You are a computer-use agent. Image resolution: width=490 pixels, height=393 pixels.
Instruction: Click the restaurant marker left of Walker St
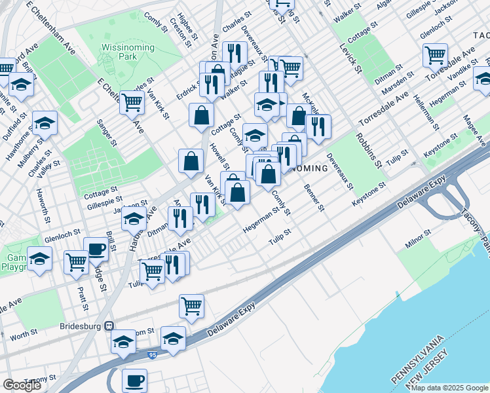tap(212, 86)
